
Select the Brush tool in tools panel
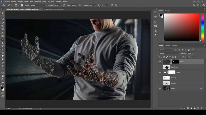tap(3, 39)
